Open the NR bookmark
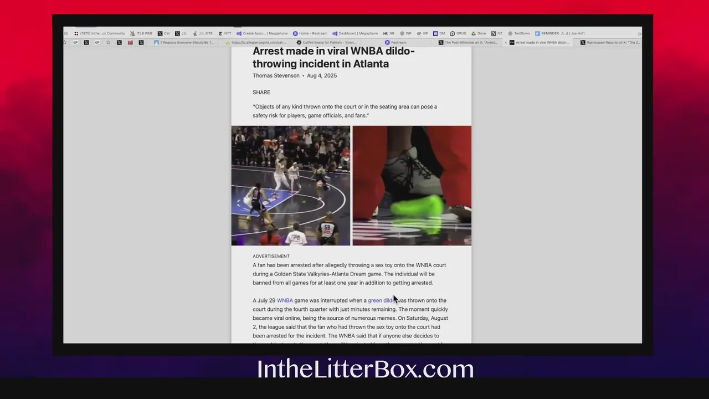 click(389, 33)
